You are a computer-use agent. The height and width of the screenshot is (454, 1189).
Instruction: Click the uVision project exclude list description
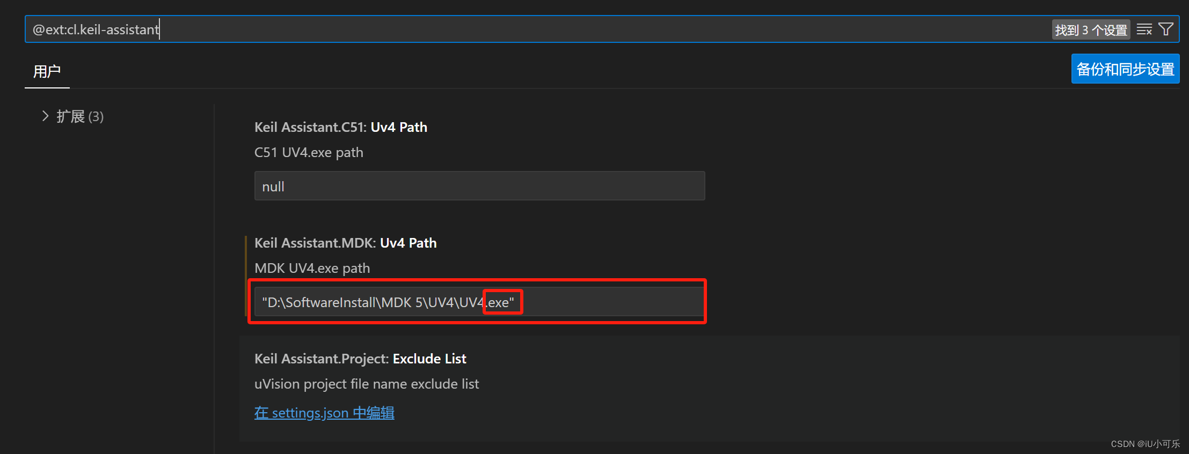pyautogui.click(x=367, y=384)
